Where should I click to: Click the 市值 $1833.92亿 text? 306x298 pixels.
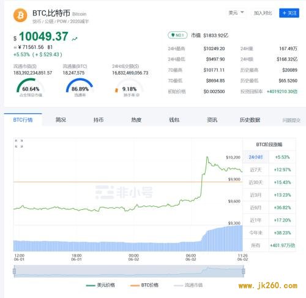[x=209, y=35]
